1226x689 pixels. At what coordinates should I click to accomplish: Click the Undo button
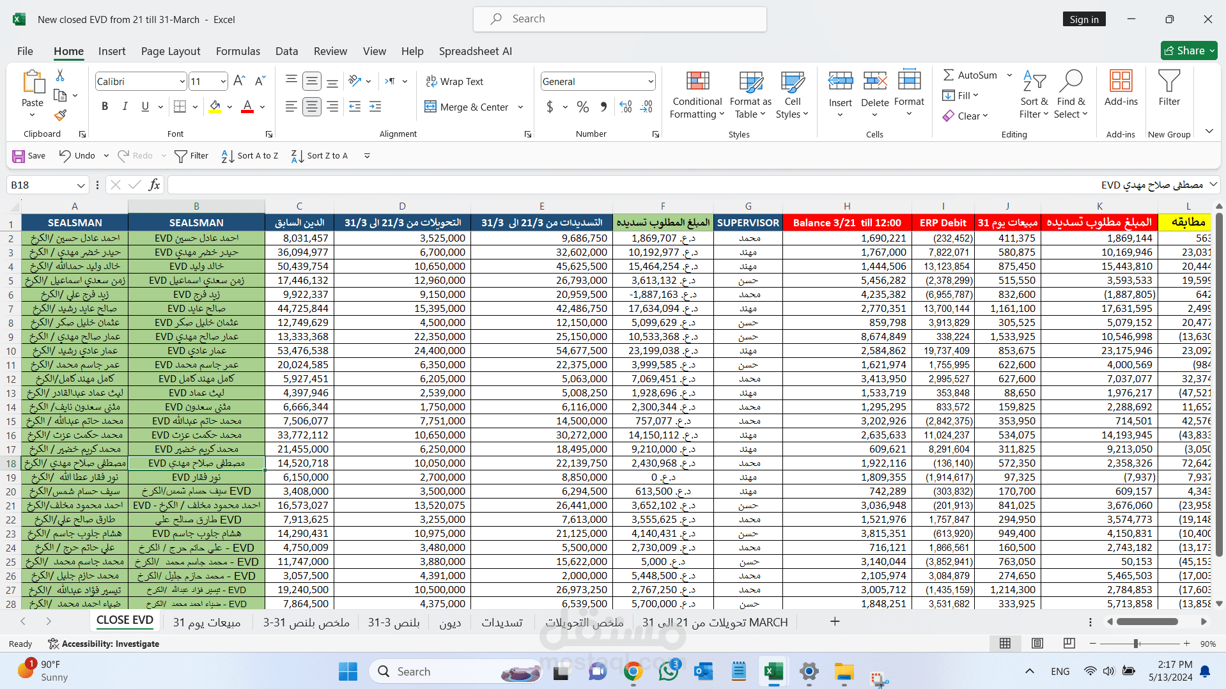coord(77,155)
